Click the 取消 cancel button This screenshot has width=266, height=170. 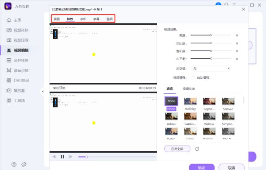point(231,167)
